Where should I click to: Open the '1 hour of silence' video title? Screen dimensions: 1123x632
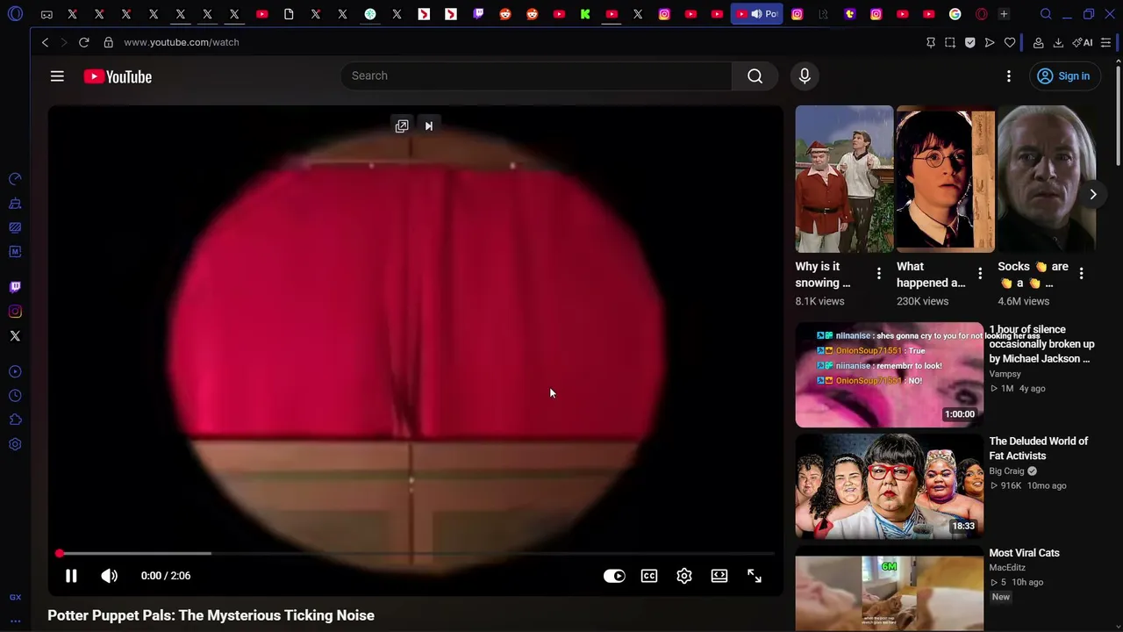(x=1042, y=344)
